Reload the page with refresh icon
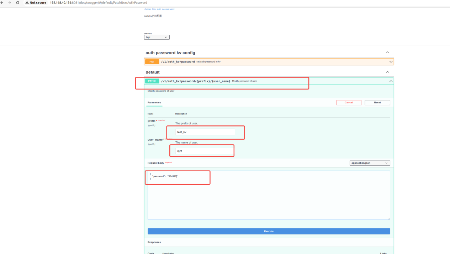 coord(17,2)
